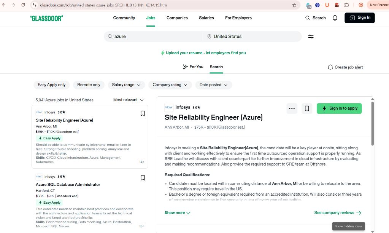Click the browser address bar URL

[x=103, y=5]
